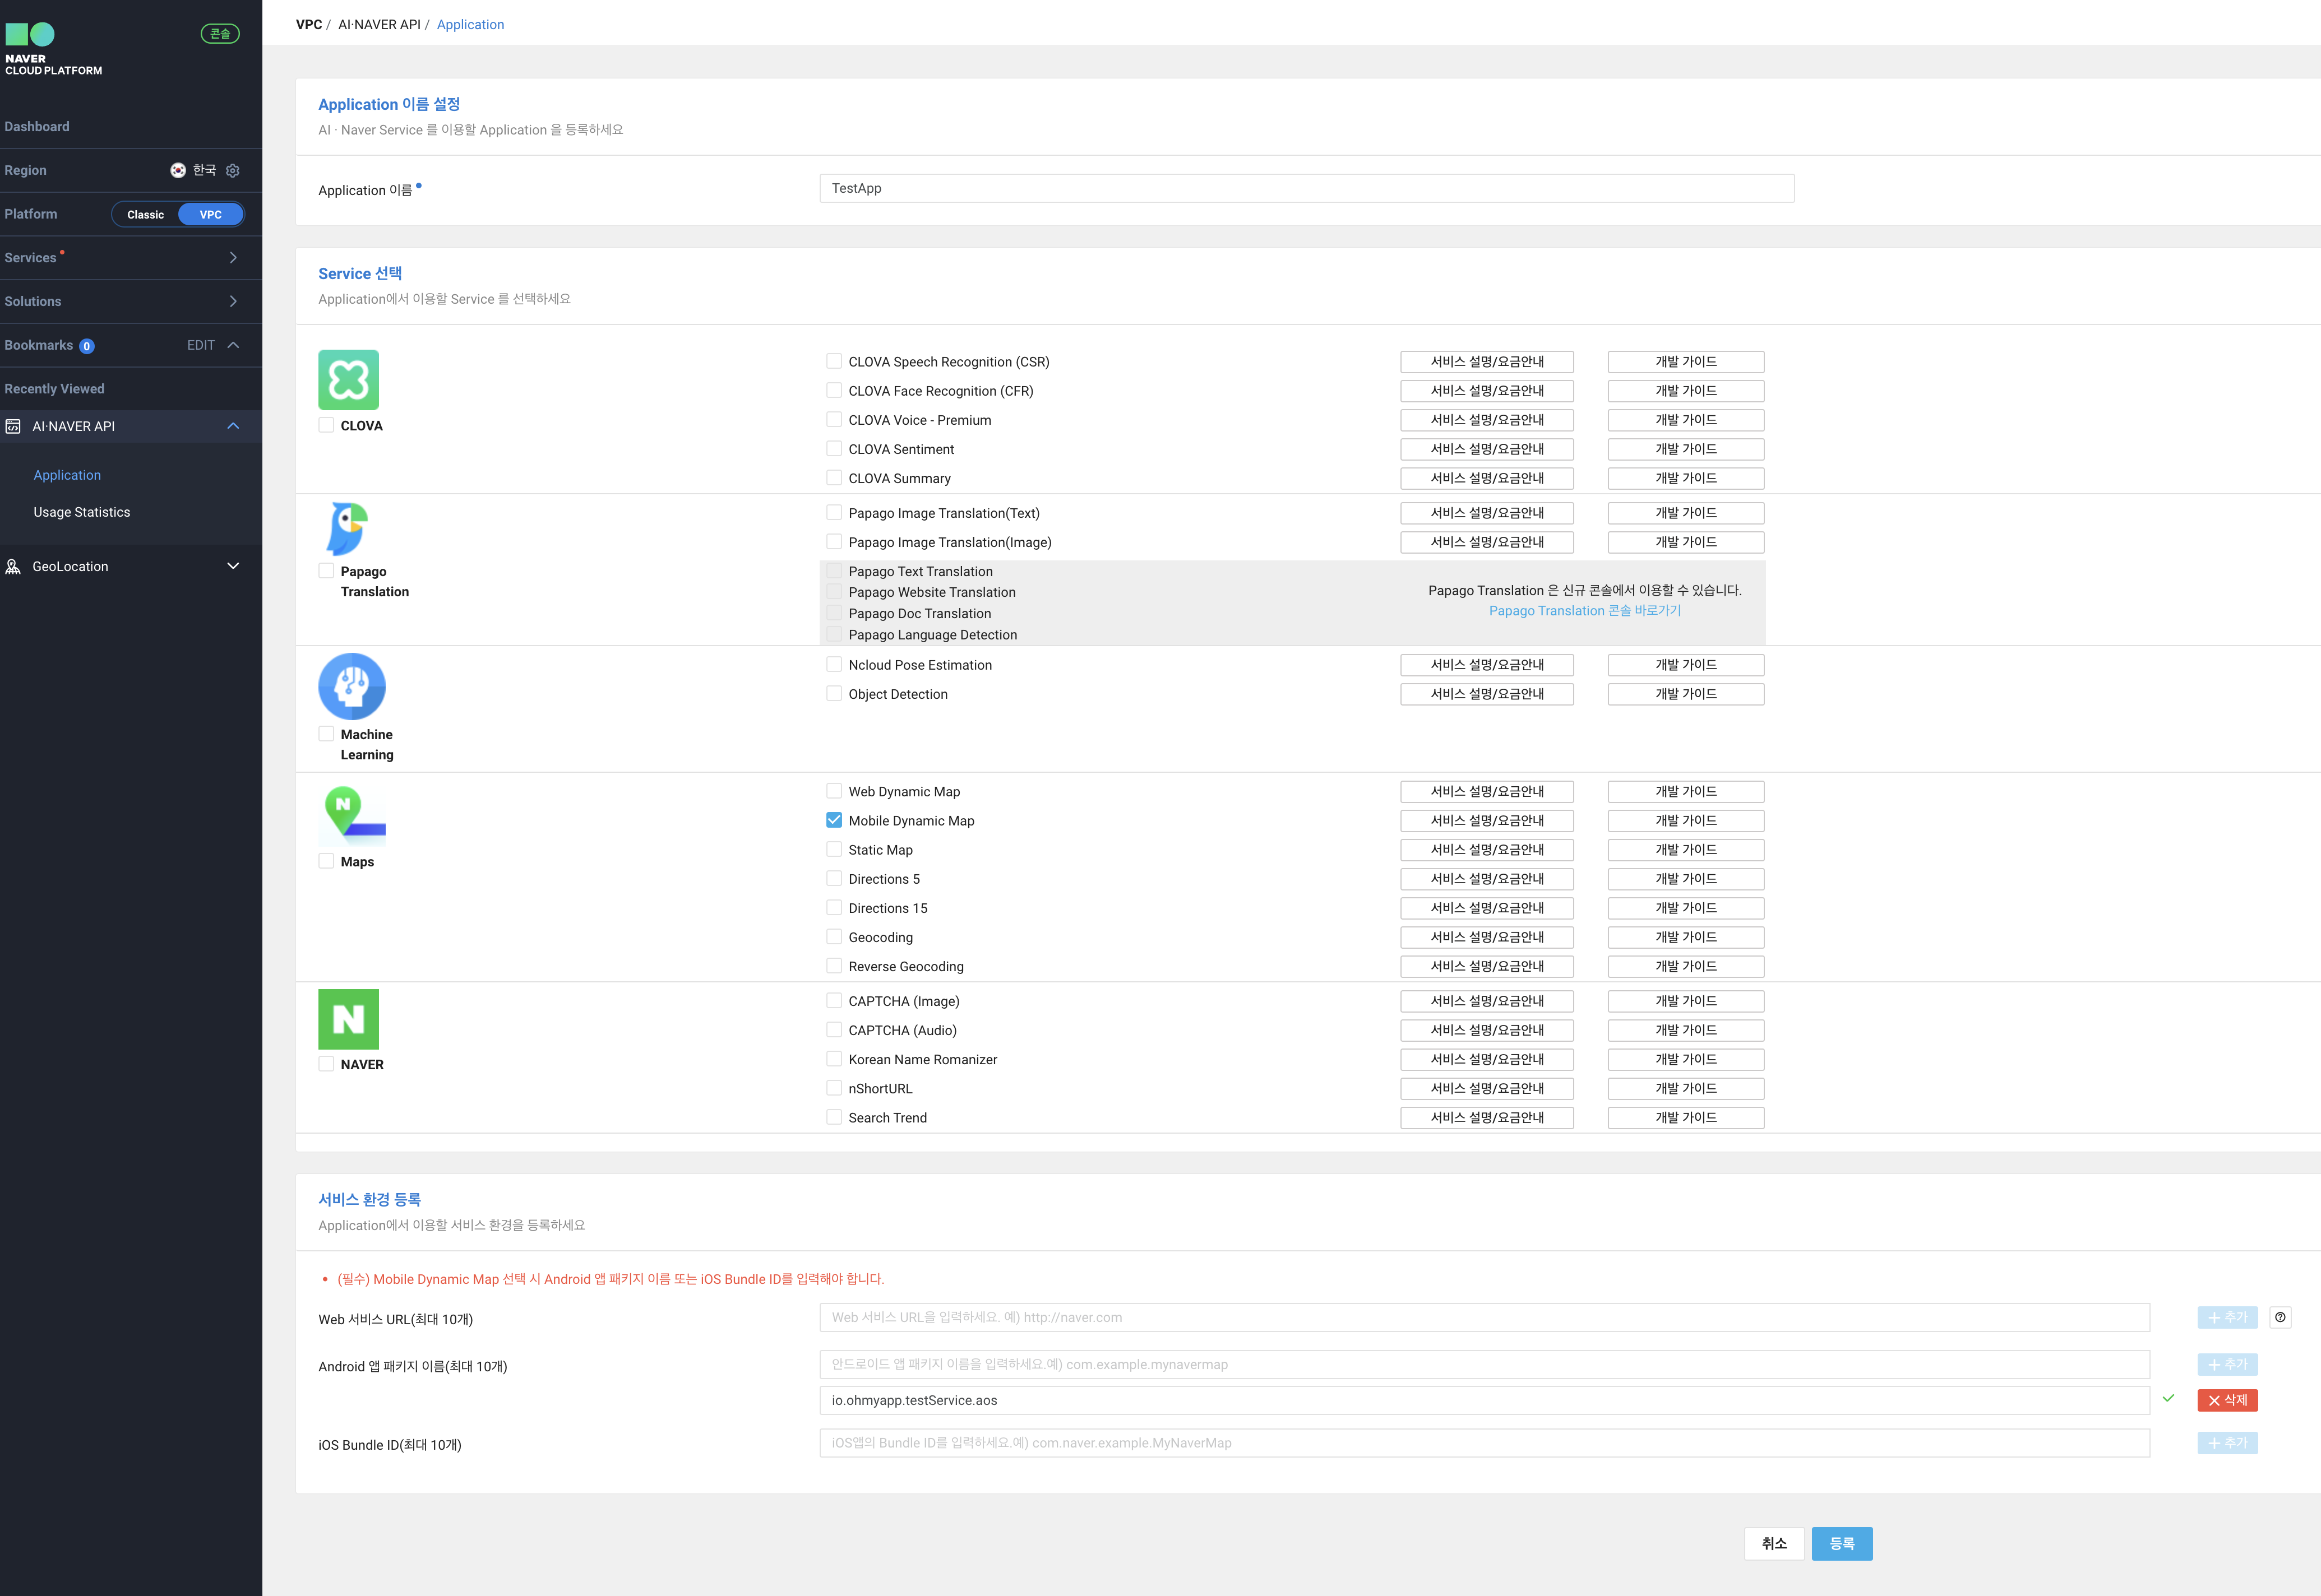Switch Platform toggle to Classic
The height and width of the screenshot is (1596, 2321).
click(146, 215)
